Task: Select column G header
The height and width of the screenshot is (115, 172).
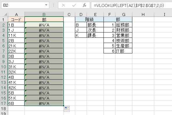Action: (x=124, y=14)
